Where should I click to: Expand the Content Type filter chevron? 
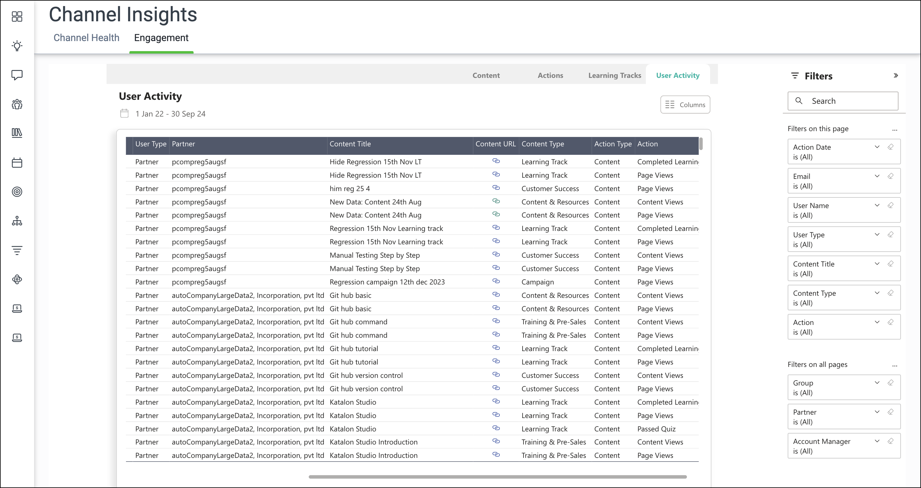pos(877,293)
